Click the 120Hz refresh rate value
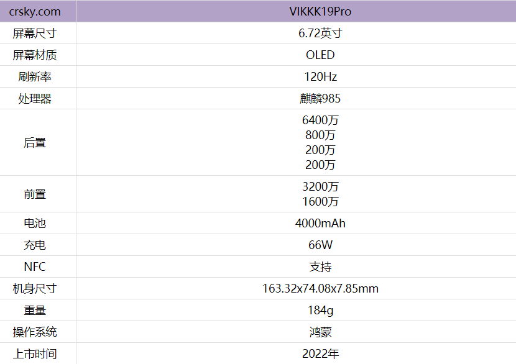Image resolution: width=516 pixels, height=364 pixels. (x=320, y=77)
